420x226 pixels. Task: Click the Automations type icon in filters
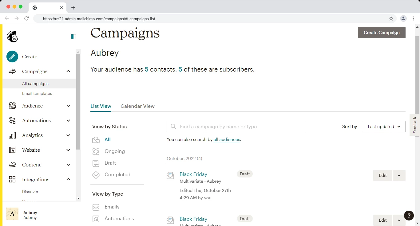[x=96, y=219]
